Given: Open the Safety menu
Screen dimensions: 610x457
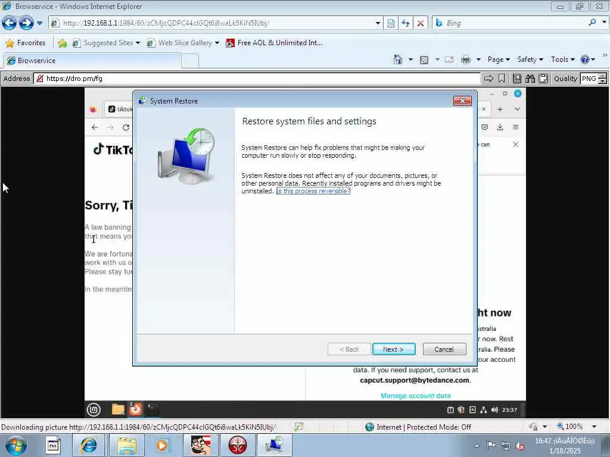Looking at the screenshot, I should 530,60.
